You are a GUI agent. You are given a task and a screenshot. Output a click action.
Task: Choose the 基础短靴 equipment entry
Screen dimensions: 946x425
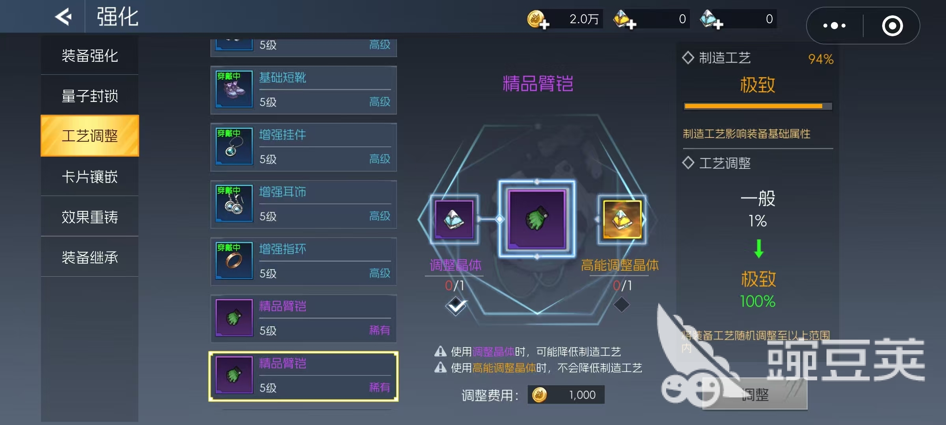pyautogui.click(x=304, y=90)
